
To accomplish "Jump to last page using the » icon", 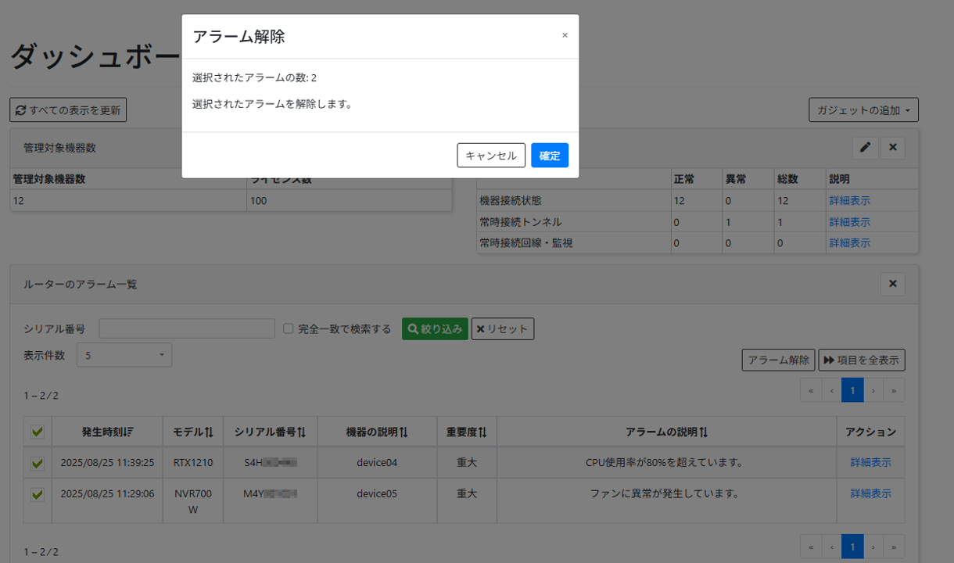I will click(894, 389).
